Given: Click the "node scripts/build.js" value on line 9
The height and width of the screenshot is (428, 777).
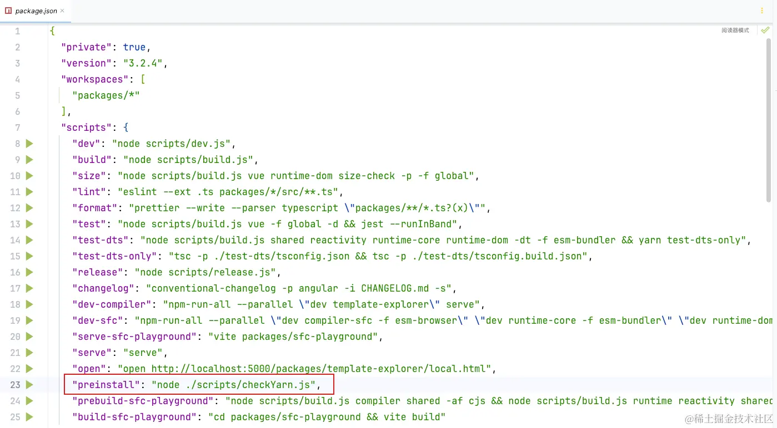Looking at the screenshot, I should pos(188,160).
